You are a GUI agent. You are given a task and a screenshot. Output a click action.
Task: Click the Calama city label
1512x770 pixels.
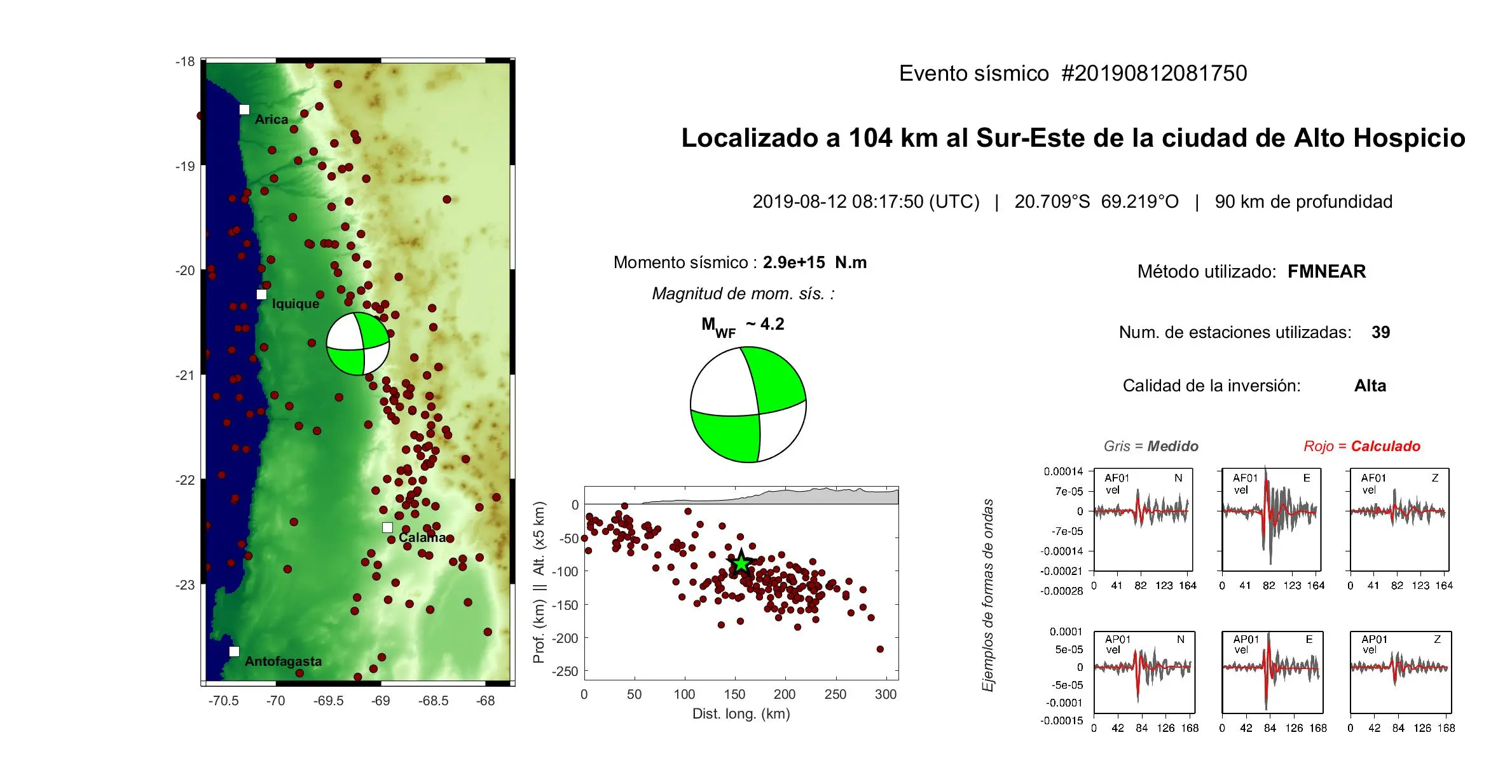422,537
